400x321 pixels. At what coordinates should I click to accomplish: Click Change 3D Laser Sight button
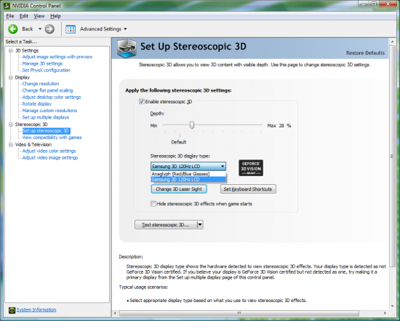click(x=179, y=189)
